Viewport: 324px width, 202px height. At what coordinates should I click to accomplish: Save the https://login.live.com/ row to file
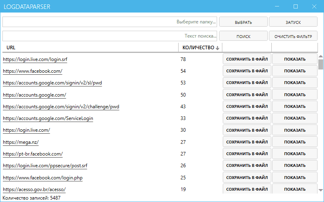pyautogui.click(x=247, y=130)
